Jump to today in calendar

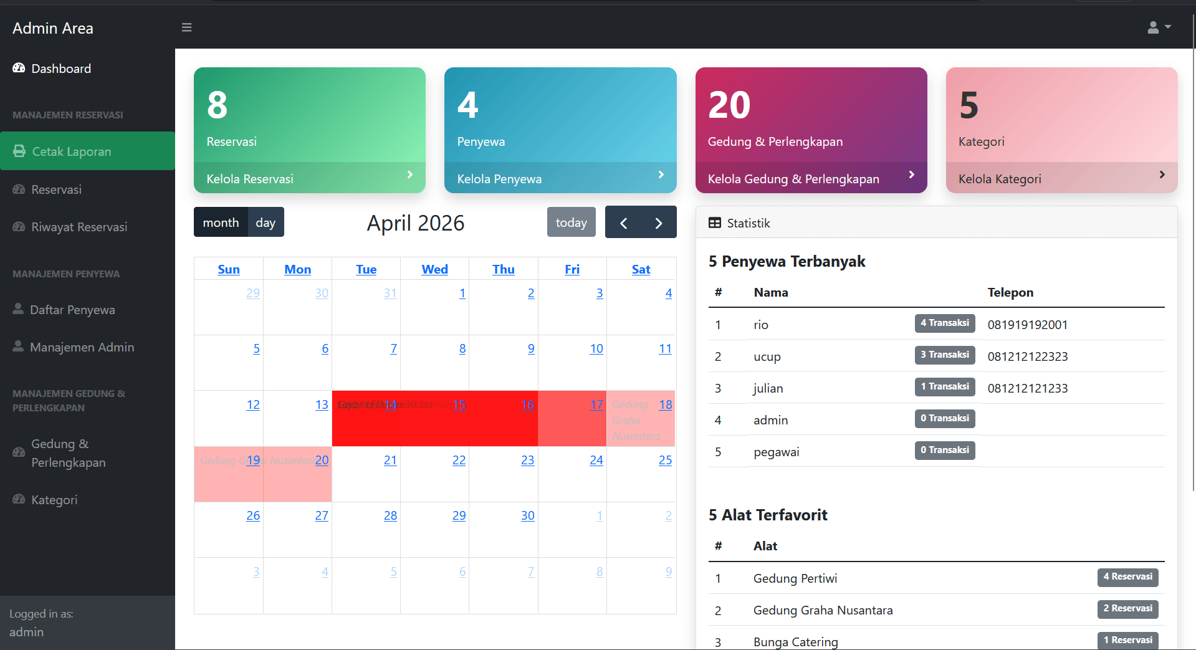coord(572,222)
